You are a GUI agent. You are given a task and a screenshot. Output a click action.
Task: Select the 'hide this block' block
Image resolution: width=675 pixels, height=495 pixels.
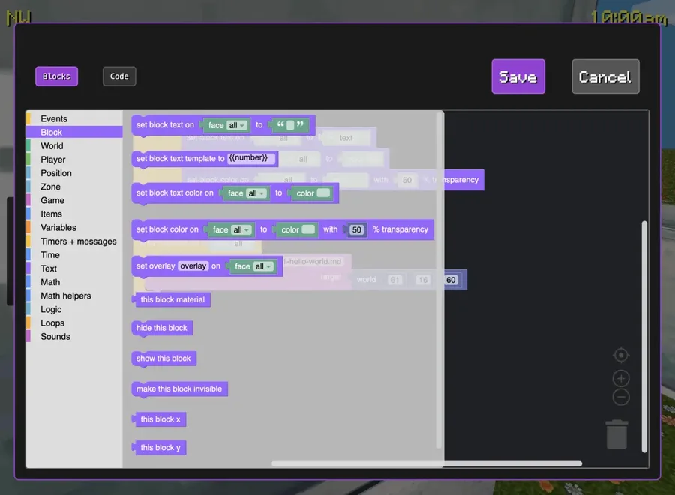[161, 328]
